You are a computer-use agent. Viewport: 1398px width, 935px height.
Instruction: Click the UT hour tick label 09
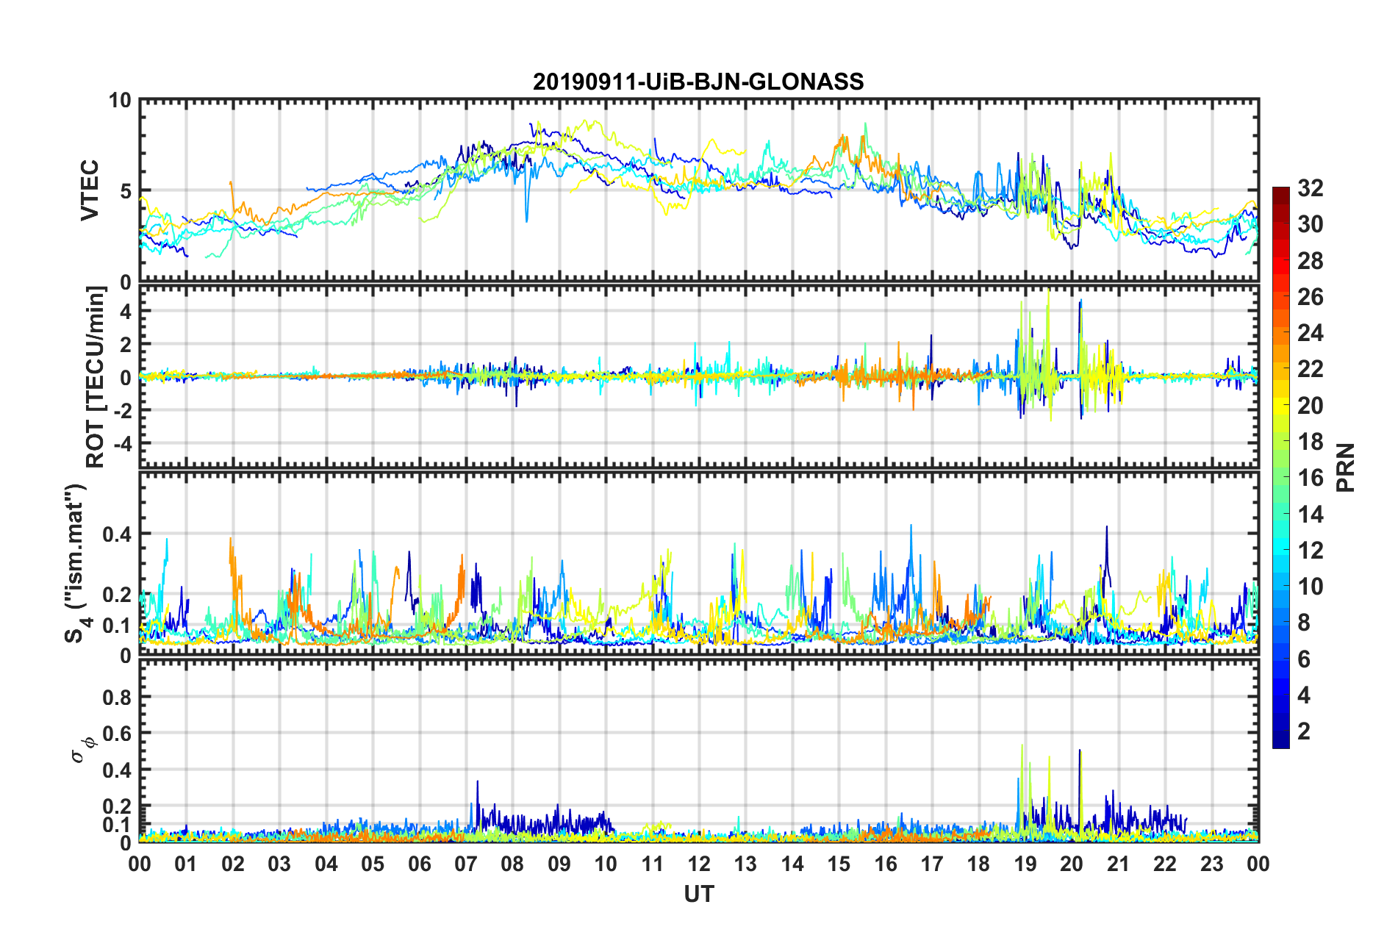click(x=559, y=864)
